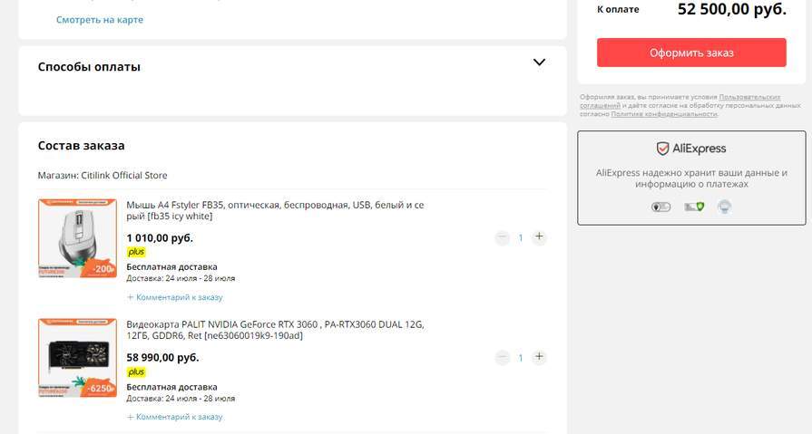Click the plus badge under the mouse price

pos(136,252)
